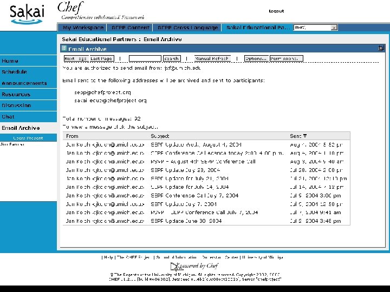Viewport: 390px width, 292px height.
Task: Click the Manual Refresh button
Action: point(212,58)
